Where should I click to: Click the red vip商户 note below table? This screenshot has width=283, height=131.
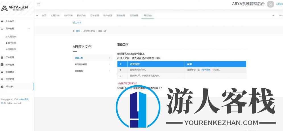(127, 83)
